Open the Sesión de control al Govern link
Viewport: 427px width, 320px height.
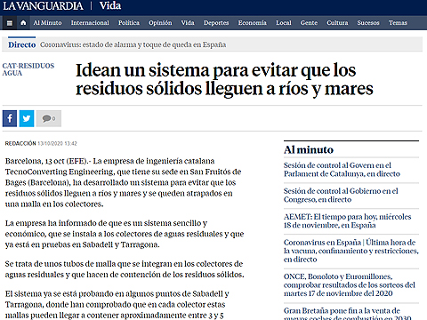[342, 170]
